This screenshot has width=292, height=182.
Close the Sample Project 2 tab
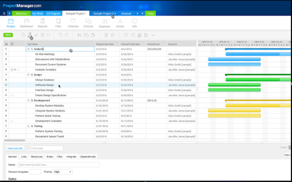click(x=115, y=14)
